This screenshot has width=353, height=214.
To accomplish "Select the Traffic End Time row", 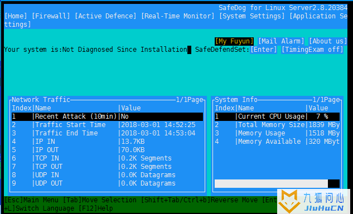I will click(108, 133).
